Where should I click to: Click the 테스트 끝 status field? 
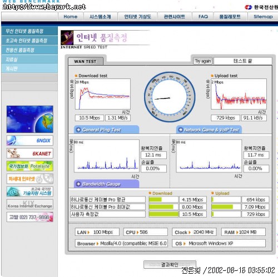click(x=243, y=61)
